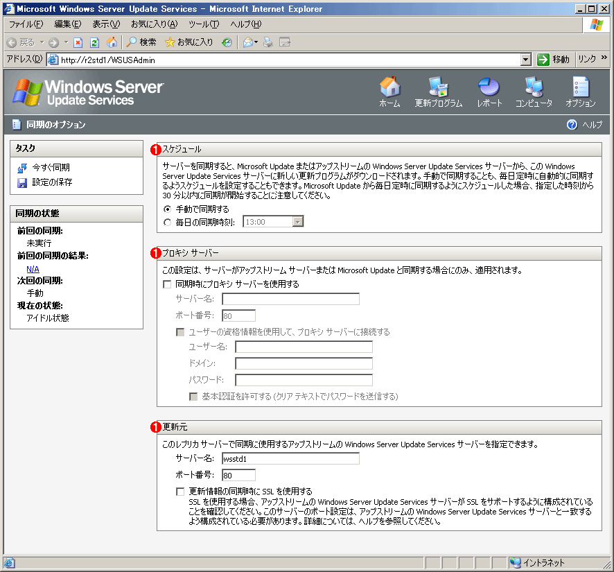Click IE Forward arrow button
Image resolution: width=614 pixels, height=572 pixels.
[x=54, y=42]
